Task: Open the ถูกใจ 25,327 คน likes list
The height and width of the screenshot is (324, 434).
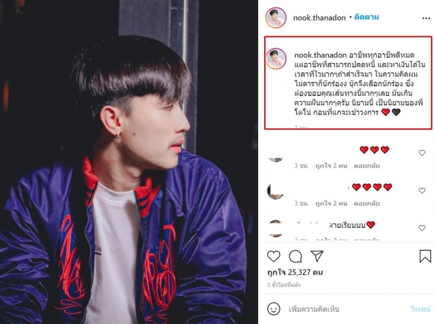Action: [x=295, y=272]
